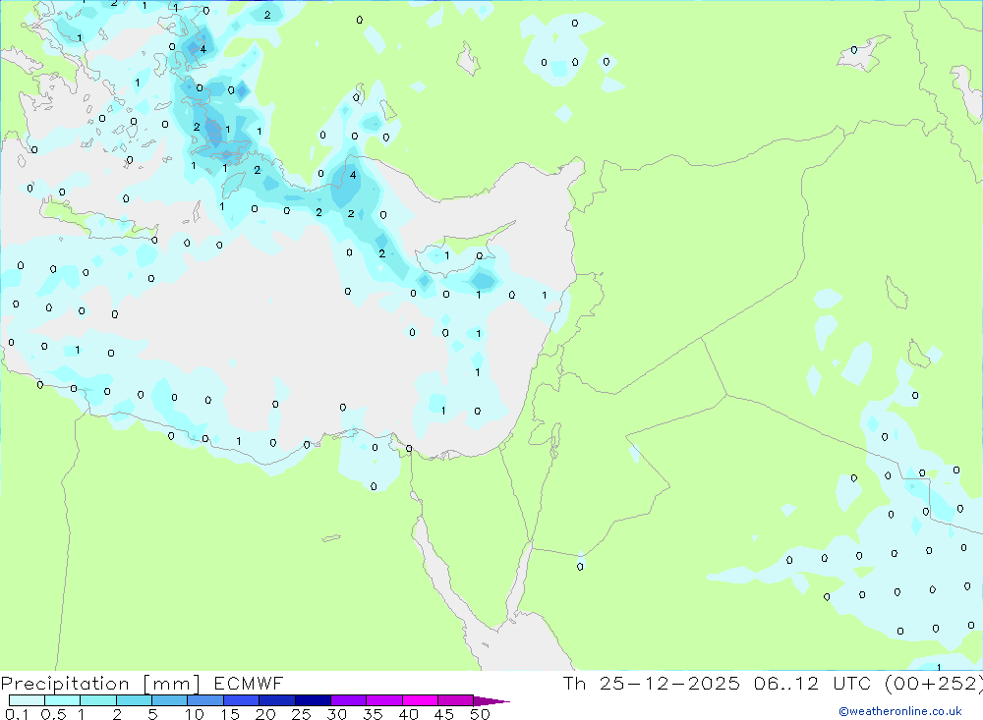This screenshot has width=983, height=720.
Task: Click the "UTC" text in the caption
Action: [852, 684]
